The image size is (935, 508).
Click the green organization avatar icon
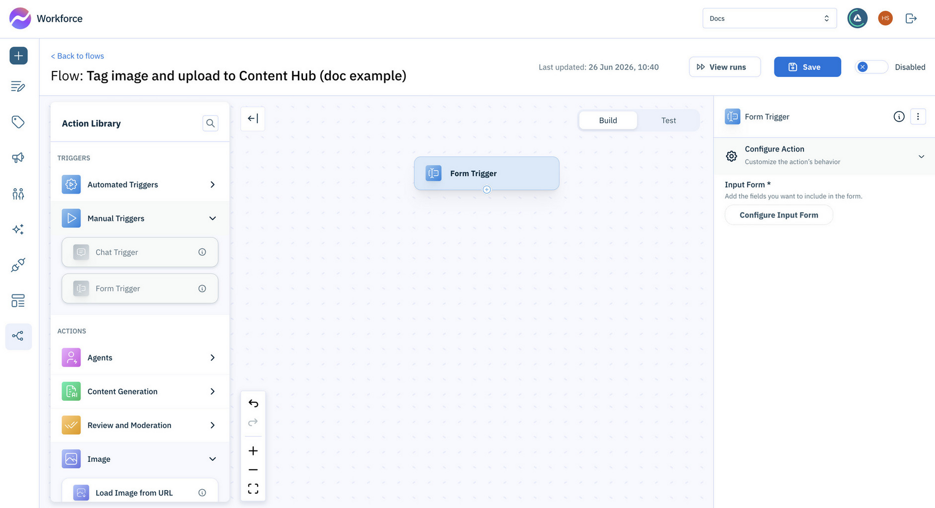pos(857,18)
